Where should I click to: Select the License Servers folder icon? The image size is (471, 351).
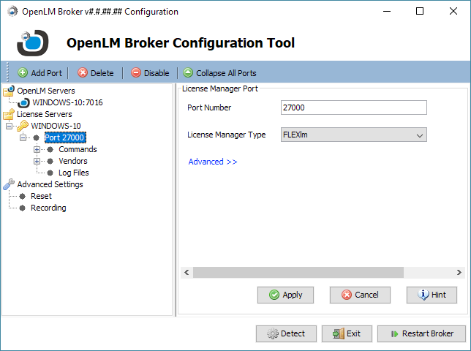(x=9, y=114)
